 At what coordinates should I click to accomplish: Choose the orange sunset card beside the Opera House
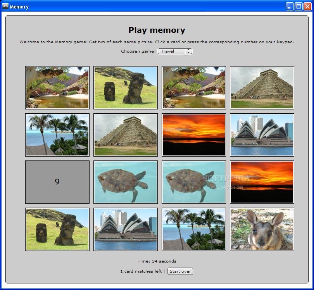(194, 135)
